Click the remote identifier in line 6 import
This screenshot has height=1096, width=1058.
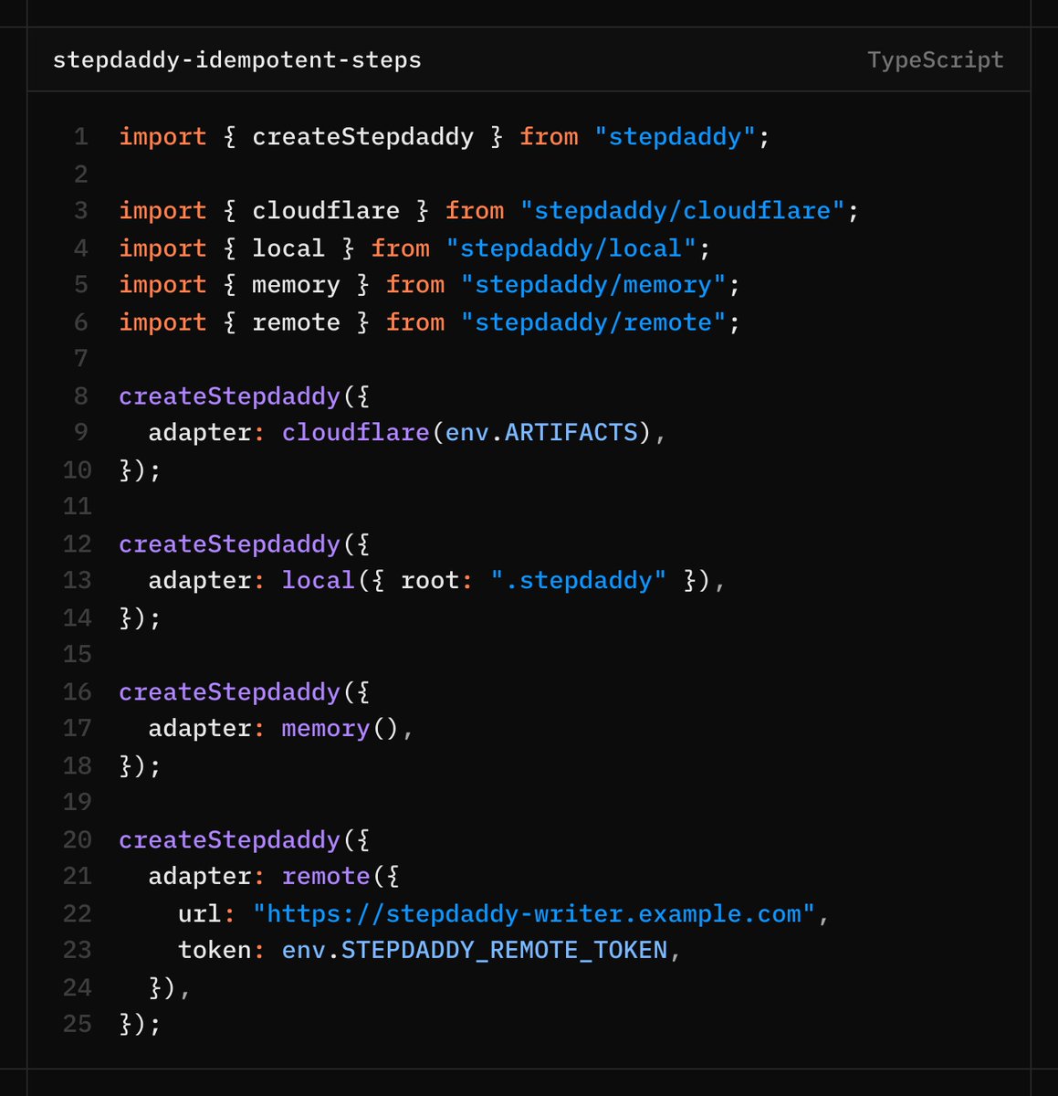[x=296, y=322]
